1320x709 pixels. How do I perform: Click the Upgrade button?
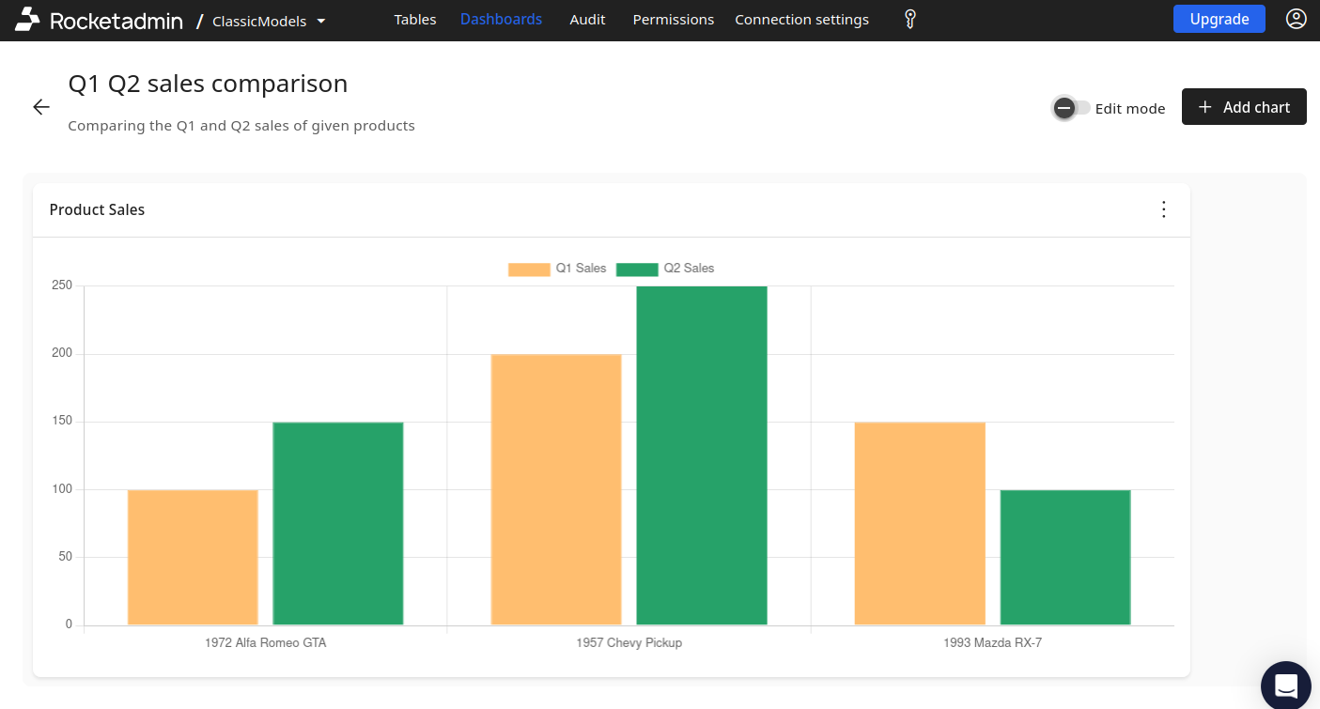[x=1219, y=18]
